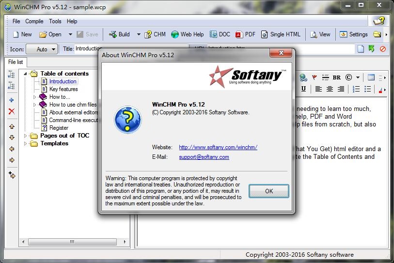Click the Build toolbar button
The height and width of the screenshot is (263, 394).
pyautogui.click(x=120, y=34)
